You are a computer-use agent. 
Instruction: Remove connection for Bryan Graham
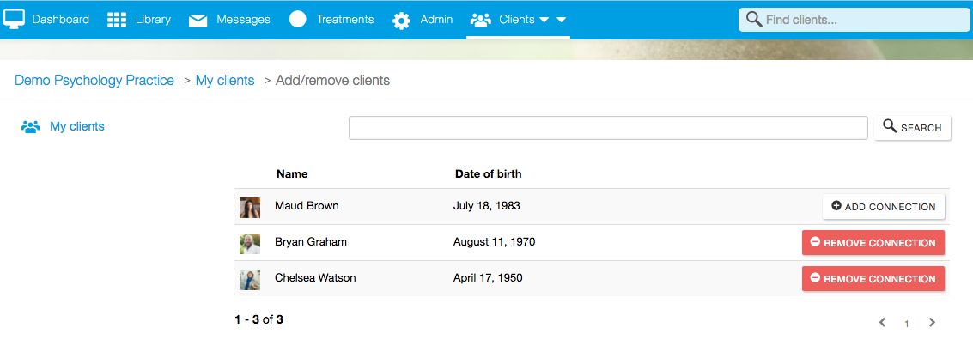coord(873,243)
